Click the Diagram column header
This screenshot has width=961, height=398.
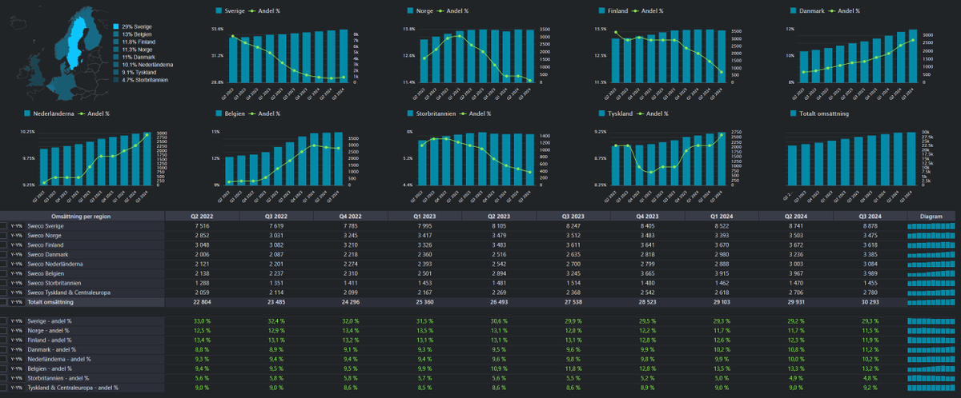pos(931,216)
